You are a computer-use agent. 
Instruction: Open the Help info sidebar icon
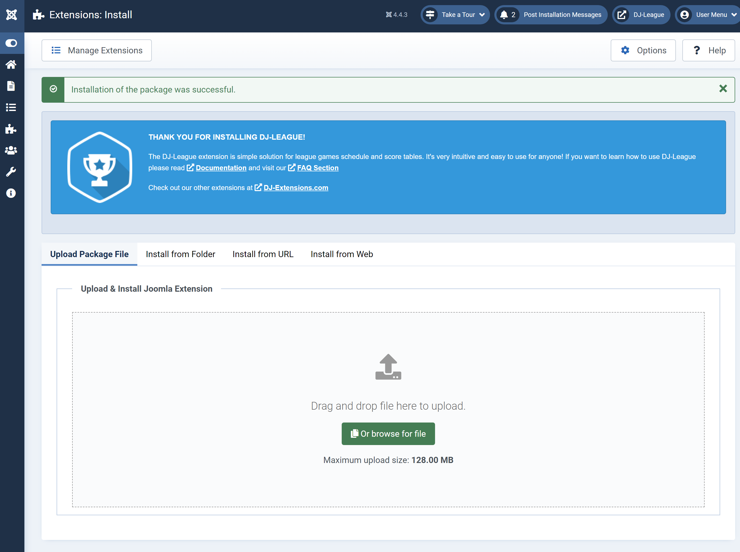(11, 193)
